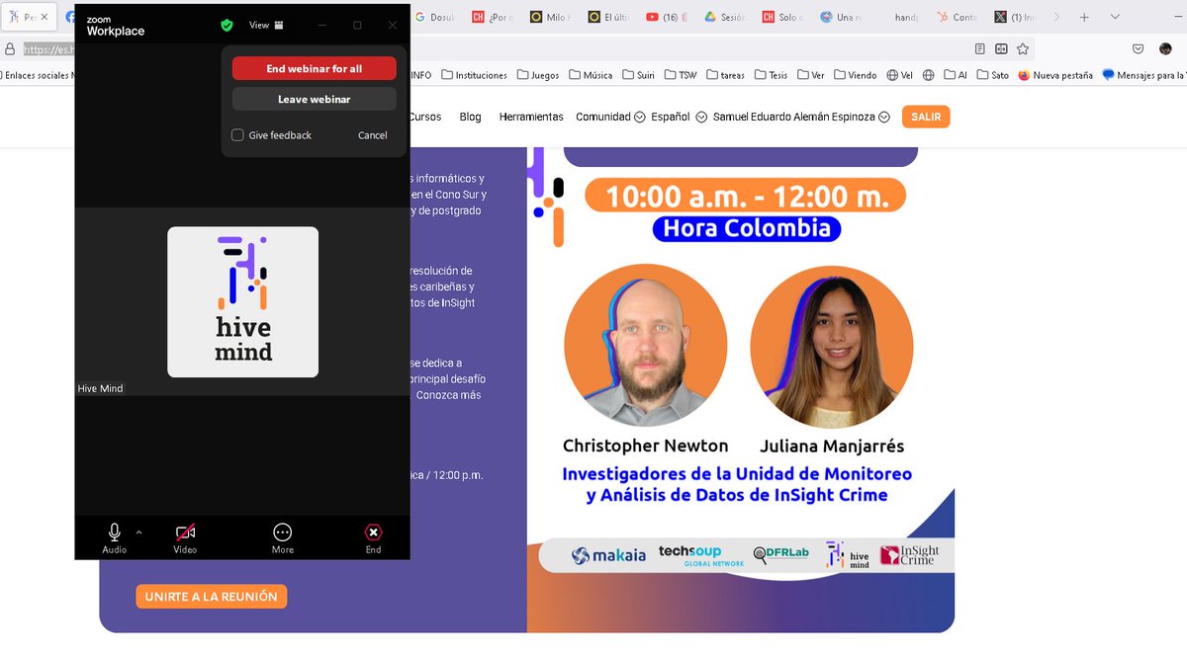The image size is (1187, 655).
Task: Switch to the Google Drive Sesión tab
Action: tap(724, 17)
